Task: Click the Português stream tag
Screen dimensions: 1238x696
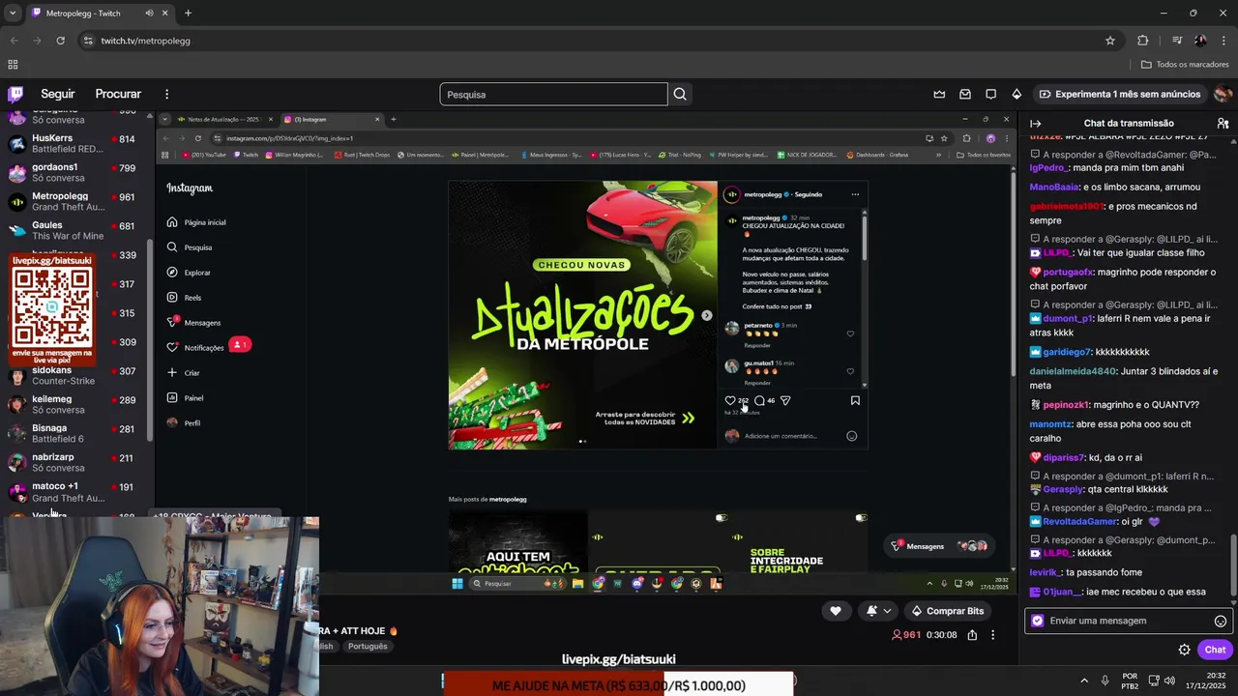Action: (368, 646)
